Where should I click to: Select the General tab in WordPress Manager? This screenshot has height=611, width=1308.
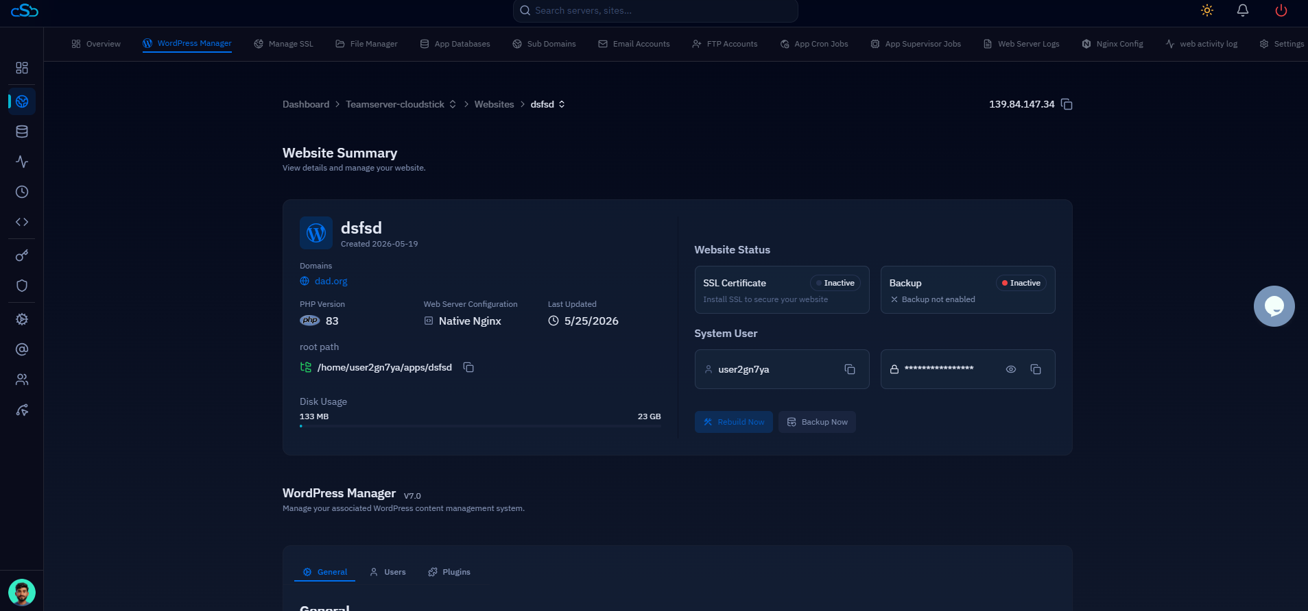(325, 572)
